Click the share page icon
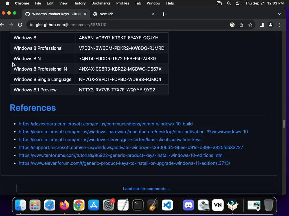This screenshot has width=289, height=216. tap(241, 25)
